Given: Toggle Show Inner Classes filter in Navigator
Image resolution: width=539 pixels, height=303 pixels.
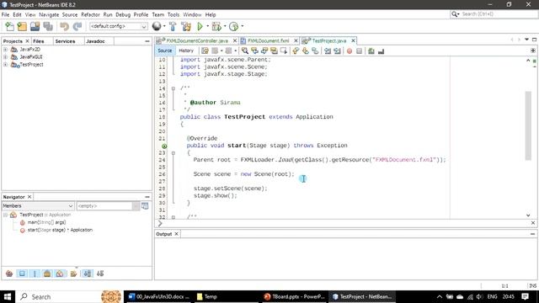Looking at the screenshot, I should pos(60,274).
